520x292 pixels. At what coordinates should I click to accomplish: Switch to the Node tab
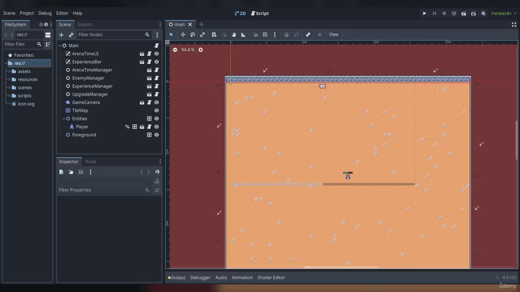click(90, 161)
